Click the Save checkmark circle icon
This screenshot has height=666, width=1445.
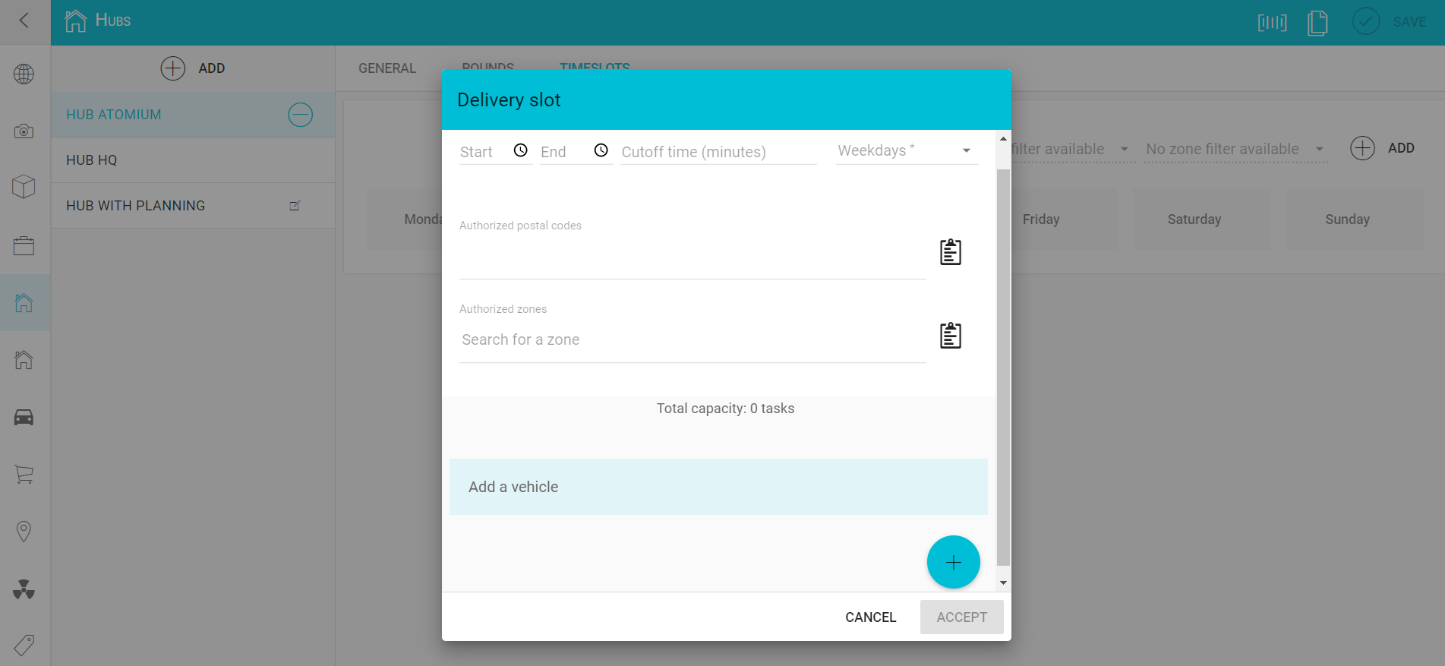point(1366,21)
